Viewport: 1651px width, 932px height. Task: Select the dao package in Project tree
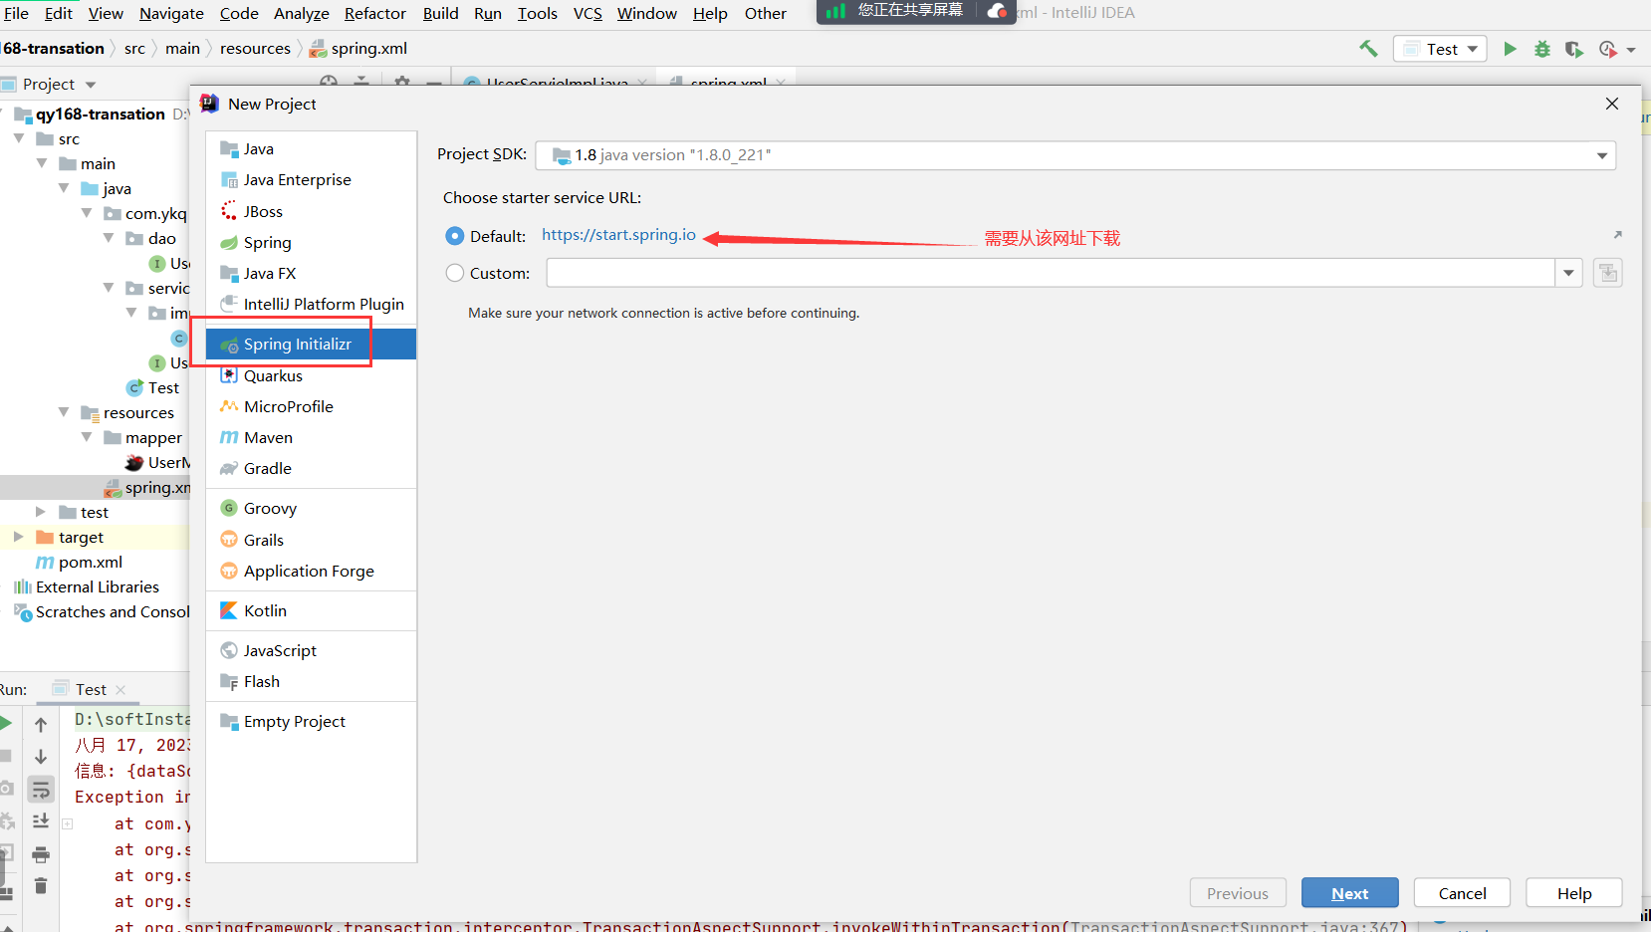point(161,239)
